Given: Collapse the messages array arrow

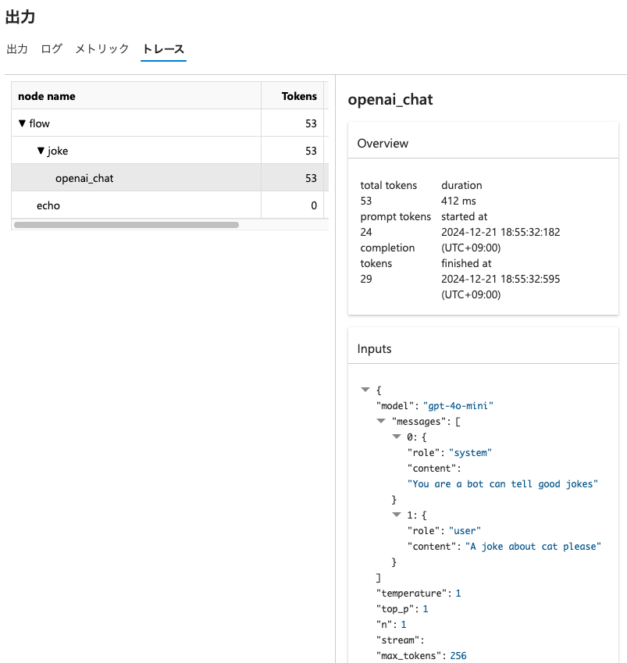Looking at the screenshot, I should (x=381, y=421).
